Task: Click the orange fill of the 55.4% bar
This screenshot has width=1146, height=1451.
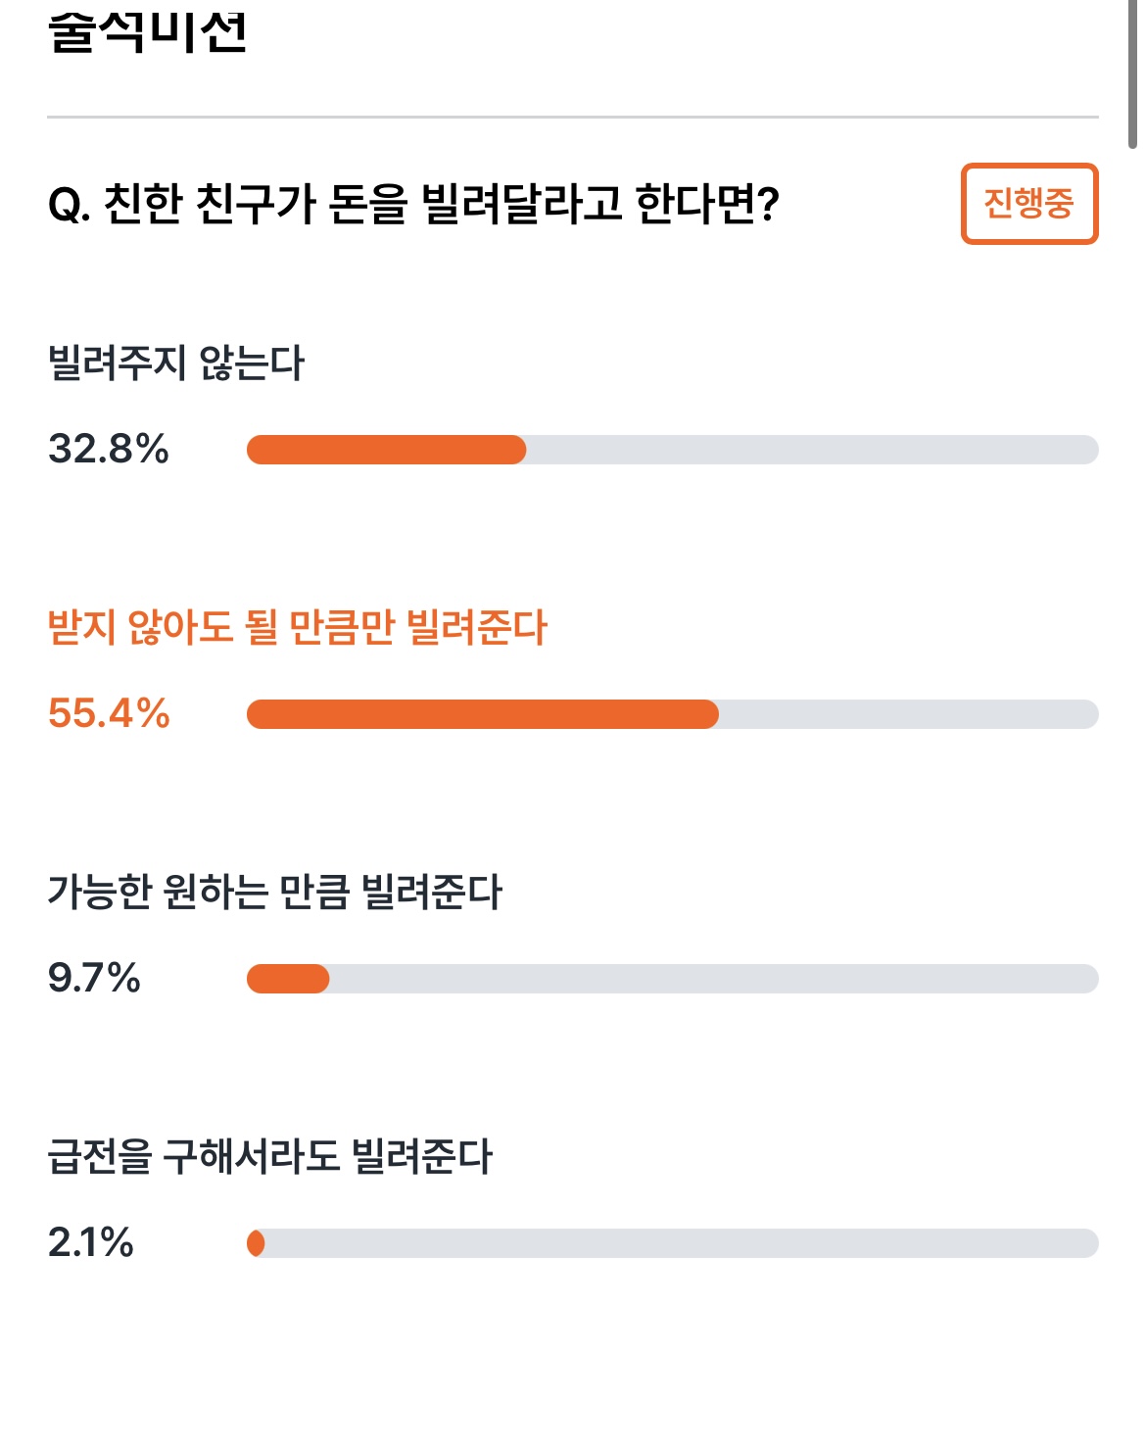Action: pyautogui.click(x=482, y=714)
